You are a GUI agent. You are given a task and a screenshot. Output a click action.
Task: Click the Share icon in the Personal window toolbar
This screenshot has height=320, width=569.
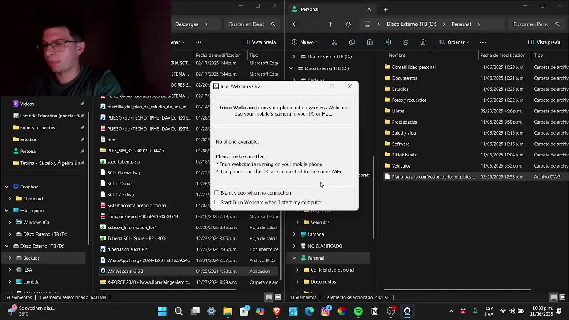(405, 42)
